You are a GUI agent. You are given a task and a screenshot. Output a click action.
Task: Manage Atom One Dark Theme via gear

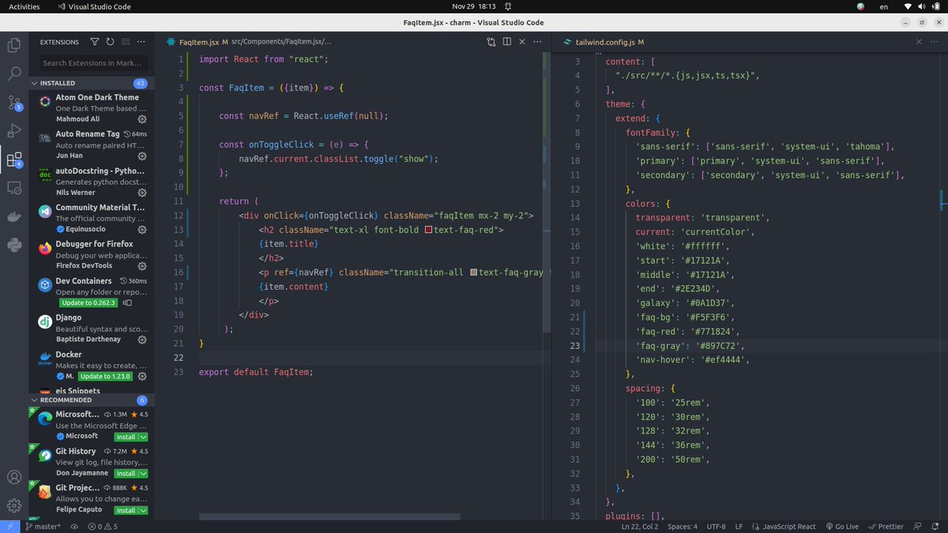tap(142, 119)
